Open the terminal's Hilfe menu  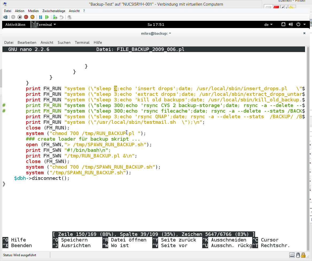tap(98, 42)
